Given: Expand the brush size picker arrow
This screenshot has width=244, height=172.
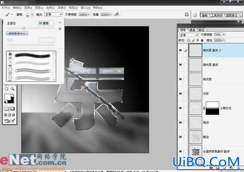Looking at the screenshot, I should tap(32, 15).
